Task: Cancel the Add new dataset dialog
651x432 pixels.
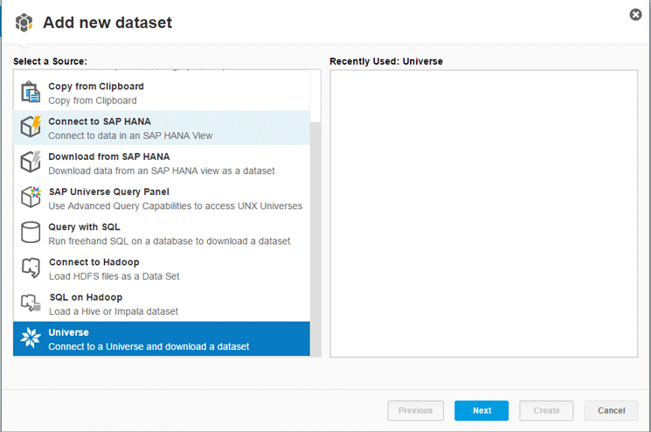Action: [x=611, y=410]
